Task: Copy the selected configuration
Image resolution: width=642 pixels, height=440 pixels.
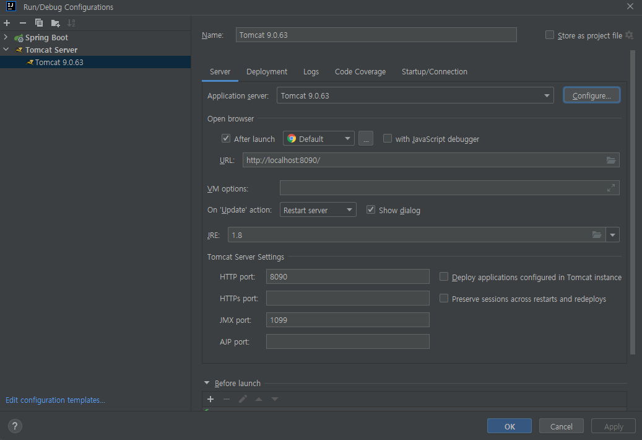Action: 39,23
